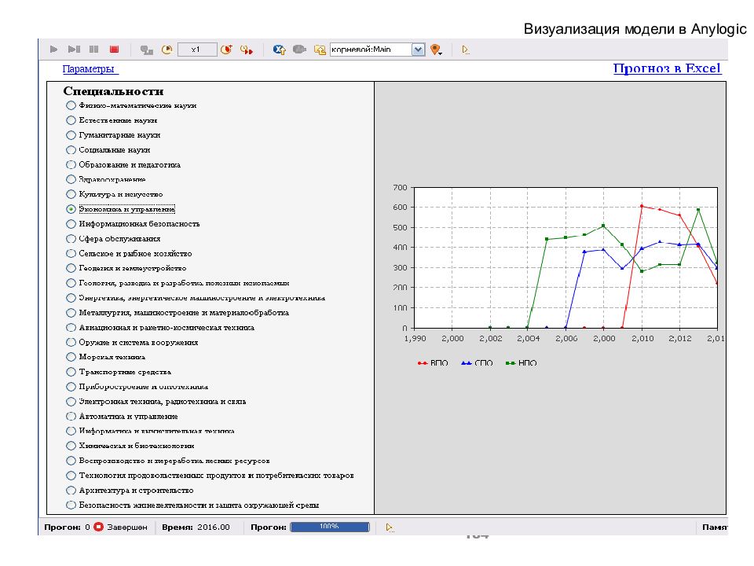Click the 700 y-axis label
Image resolution: width=754 pixels, height=566 pixels.
pos(400,187)
